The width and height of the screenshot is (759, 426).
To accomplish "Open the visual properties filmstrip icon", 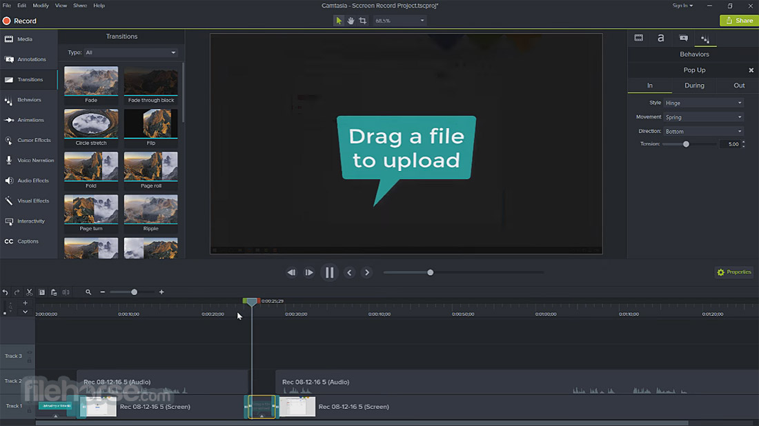I will point(639,39).
